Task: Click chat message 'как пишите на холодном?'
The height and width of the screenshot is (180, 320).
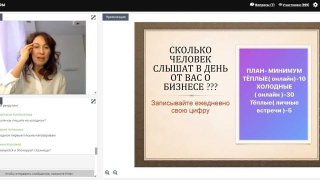Action: point(23,120)
